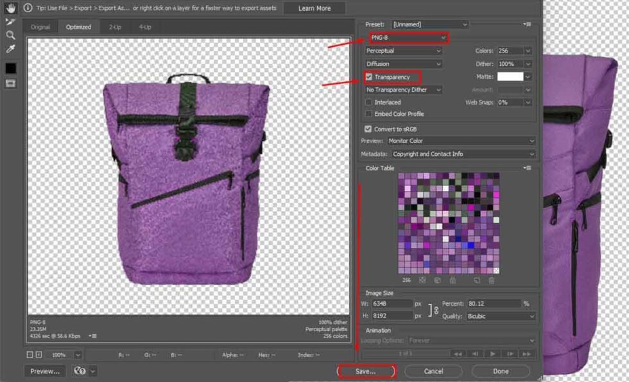Screen dimensions: 629x382
Task: Open download speed menu icon in preview info
Action: coord(92,336)
